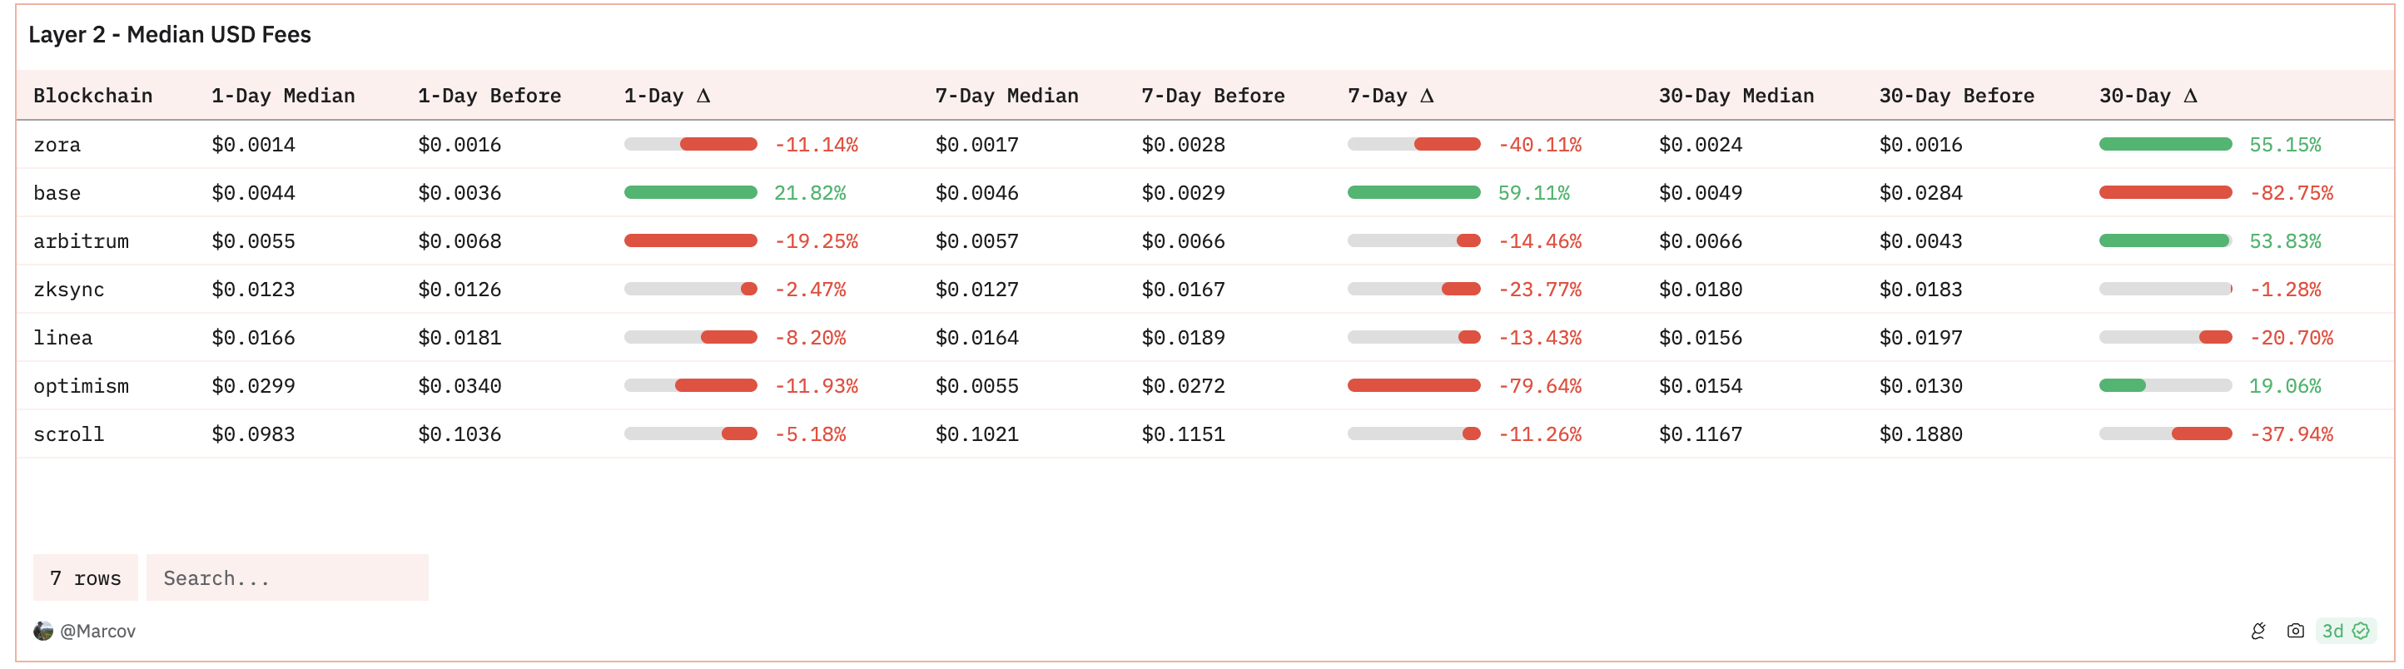Sort by the 30-Day Before column header
This screenshot has height=669, width=2404.
tap(1957, 96)
